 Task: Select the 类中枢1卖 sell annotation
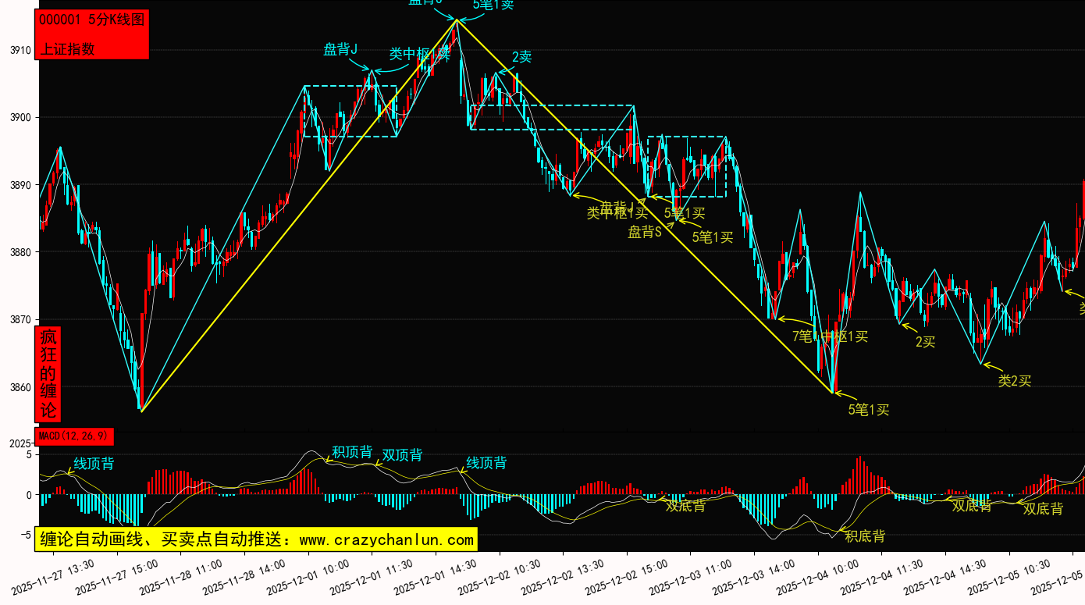(420, 54)
